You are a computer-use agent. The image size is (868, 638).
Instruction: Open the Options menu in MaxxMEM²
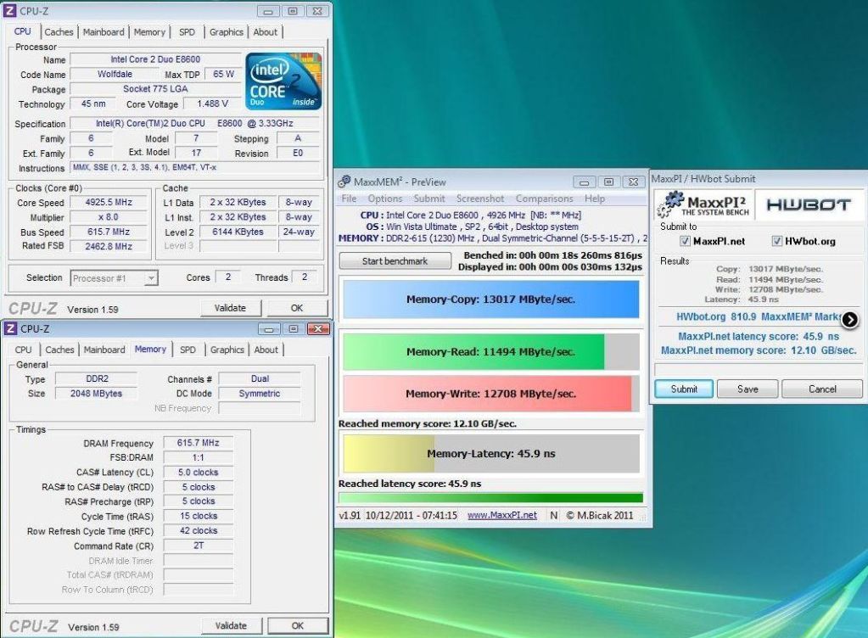tap(384, 199)
